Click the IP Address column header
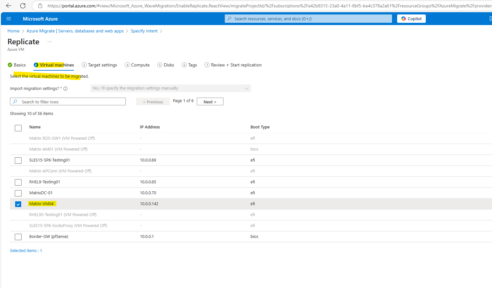 point(150,127)
